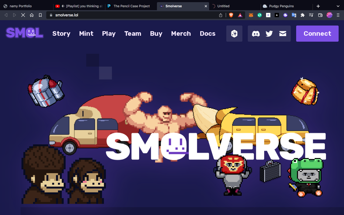Close the Smolverse tab
The image size is (344, 215).
click(x=206, y=6)
